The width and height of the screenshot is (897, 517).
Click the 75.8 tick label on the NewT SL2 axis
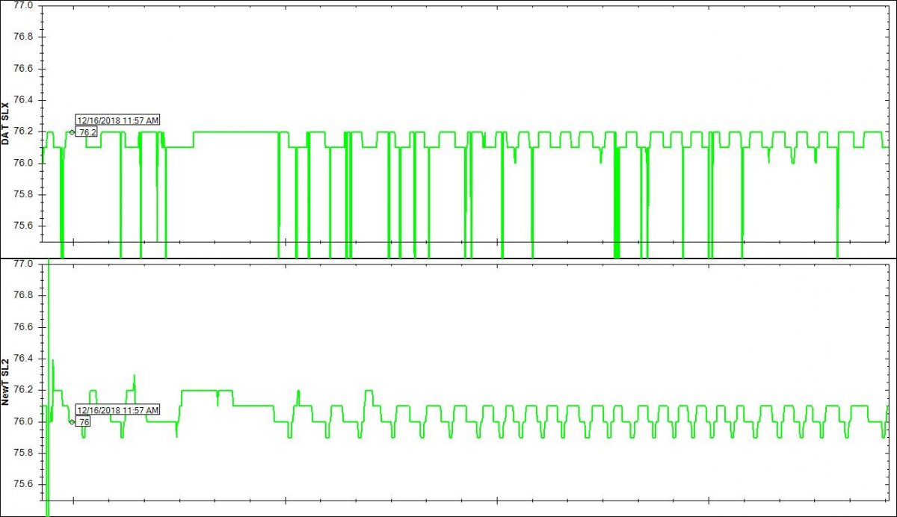coord(25,453)
